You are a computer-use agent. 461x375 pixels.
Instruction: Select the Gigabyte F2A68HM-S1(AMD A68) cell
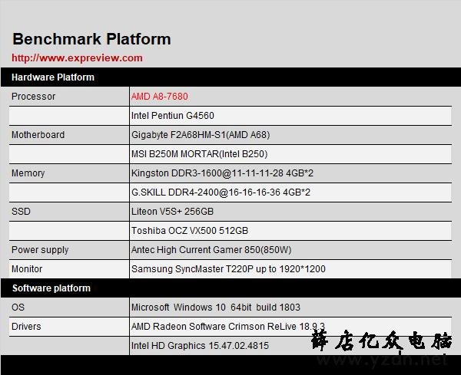click(x=290, y=135)
